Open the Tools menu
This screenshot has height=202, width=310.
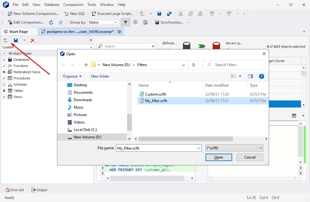point(92,5)
